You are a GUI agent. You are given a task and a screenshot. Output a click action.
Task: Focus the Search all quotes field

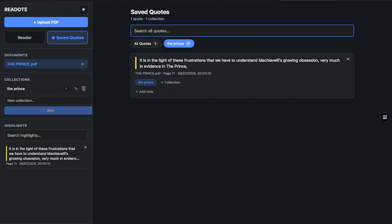click(x=242, y=31)
